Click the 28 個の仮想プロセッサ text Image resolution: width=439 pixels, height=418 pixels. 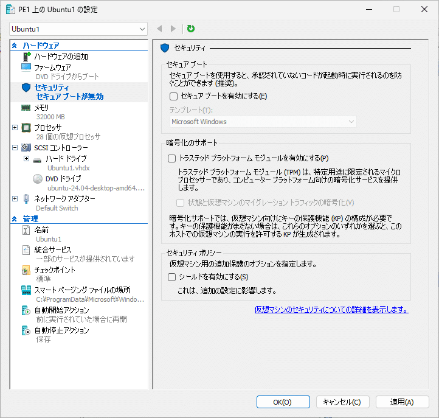tap(68, 137)
